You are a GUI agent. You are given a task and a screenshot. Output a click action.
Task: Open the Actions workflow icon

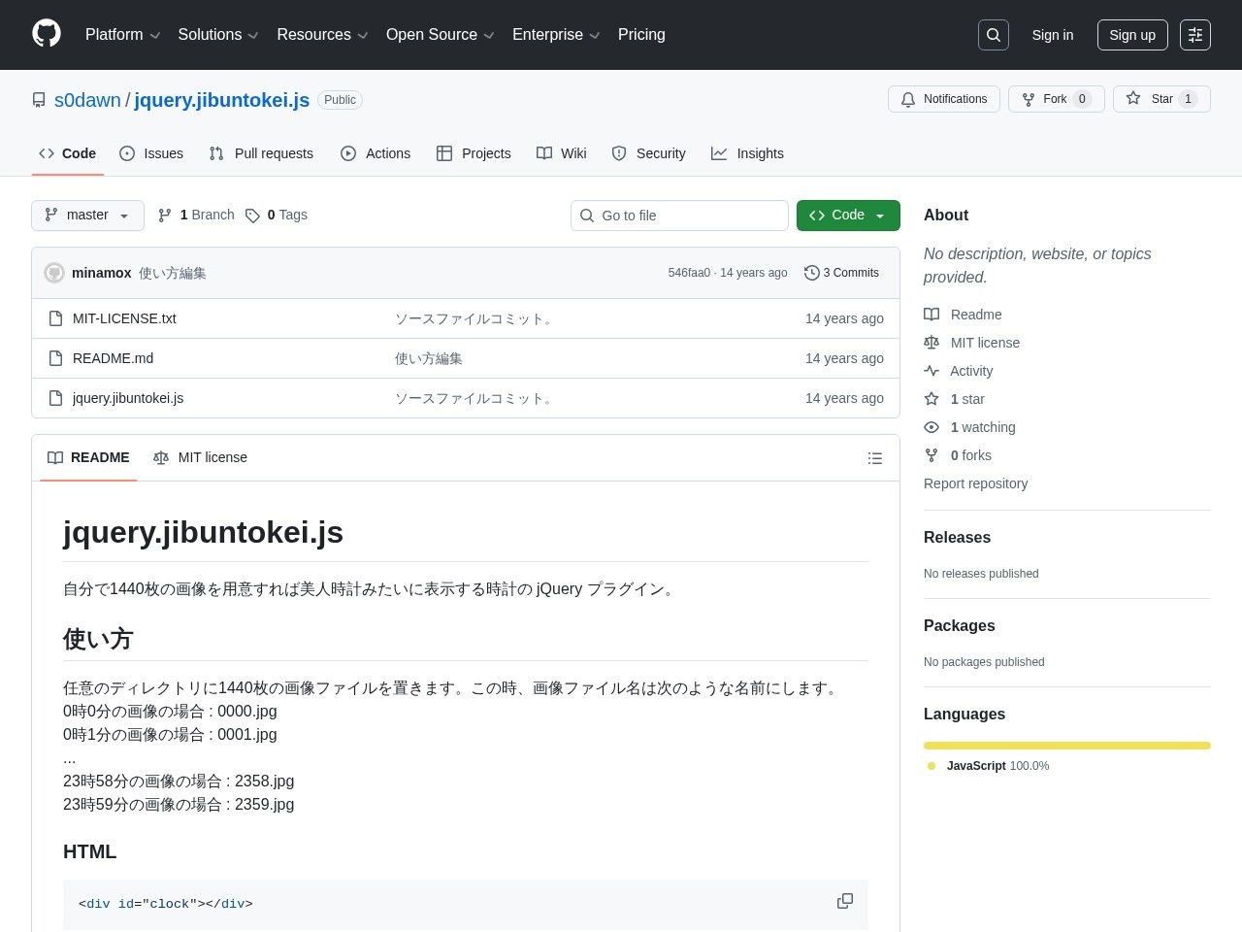click(348, 153)
